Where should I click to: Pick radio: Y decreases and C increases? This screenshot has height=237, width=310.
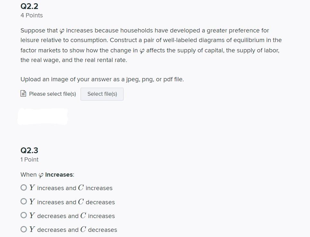pos(24,215)
